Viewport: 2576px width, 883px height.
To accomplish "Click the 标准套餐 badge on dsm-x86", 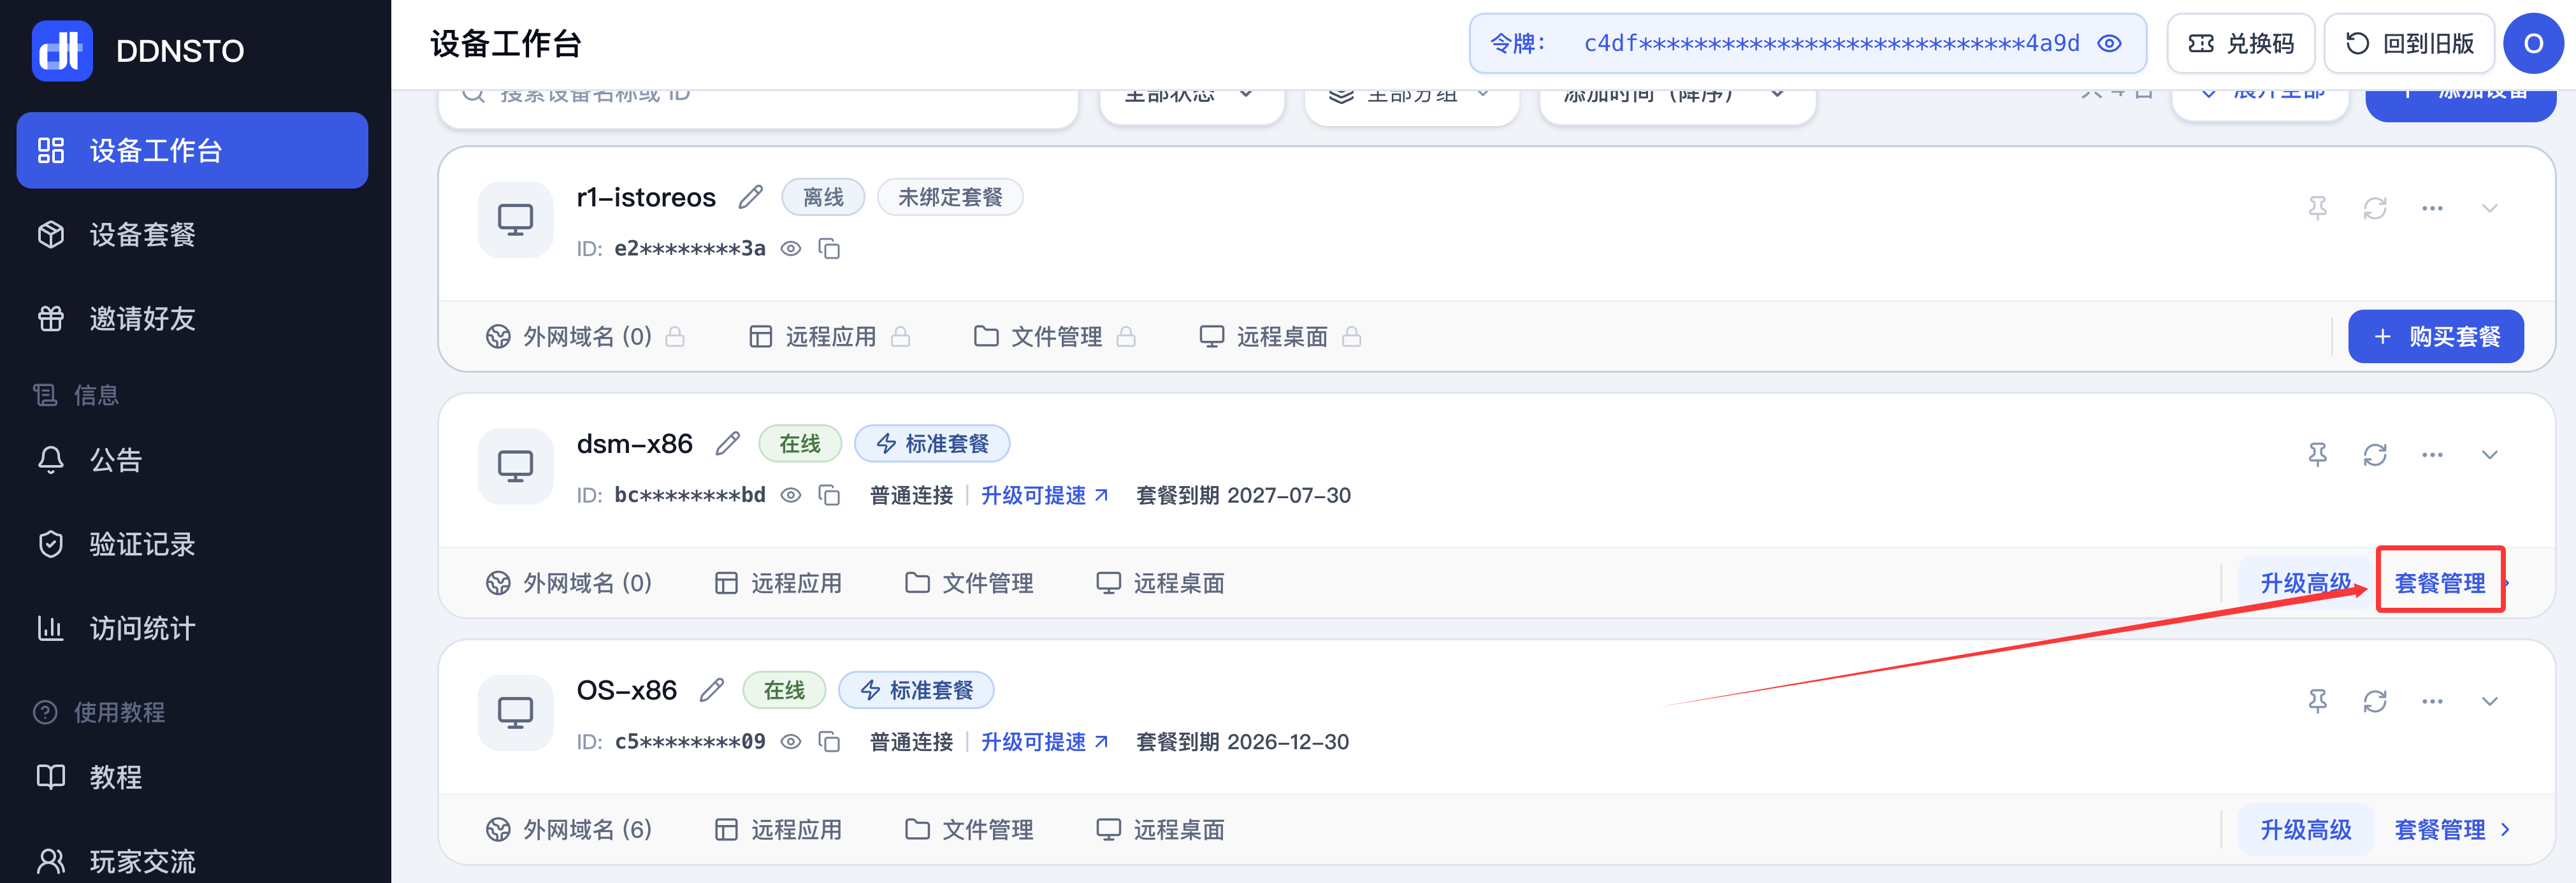I will click(x=932, y=443).
